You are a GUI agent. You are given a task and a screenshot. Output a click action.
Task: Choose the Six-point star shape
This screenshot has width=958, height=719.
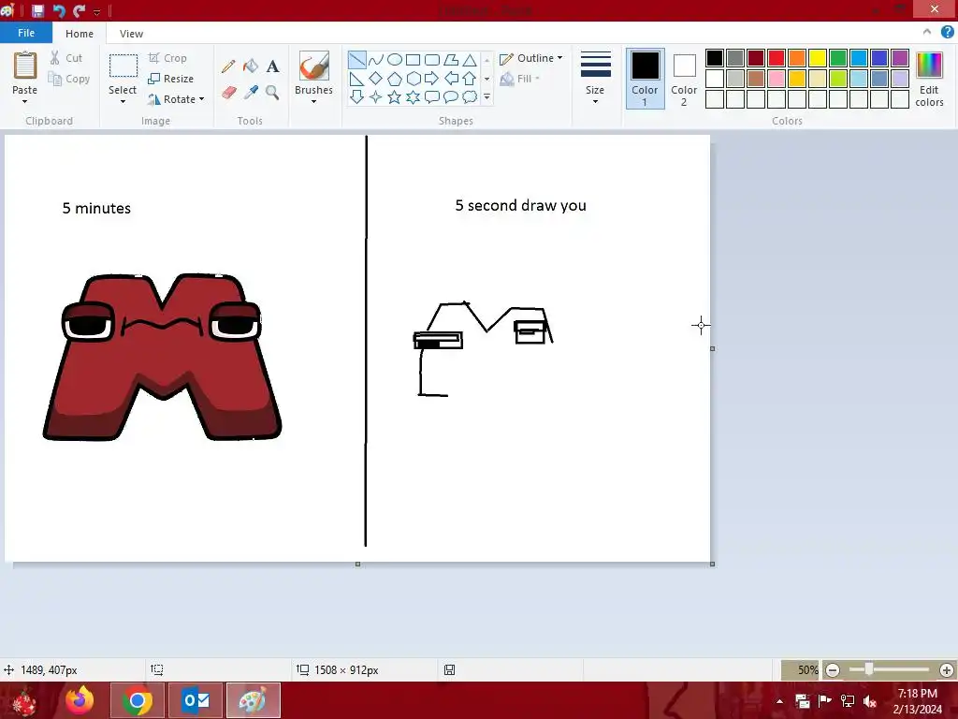coord(413,96)
